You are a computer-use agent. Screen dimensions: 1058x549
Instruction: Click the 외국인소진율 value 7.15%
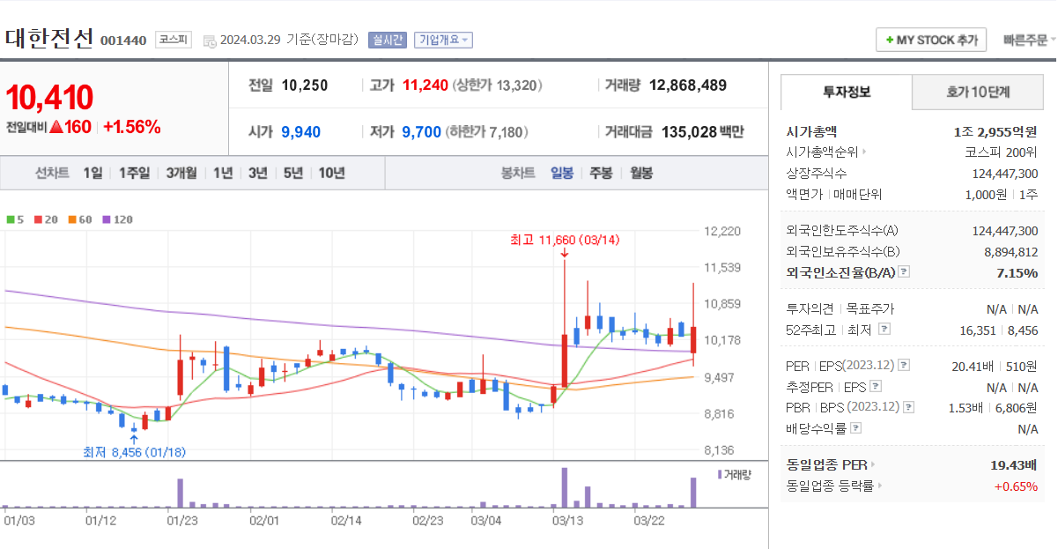coord(1017,272)
